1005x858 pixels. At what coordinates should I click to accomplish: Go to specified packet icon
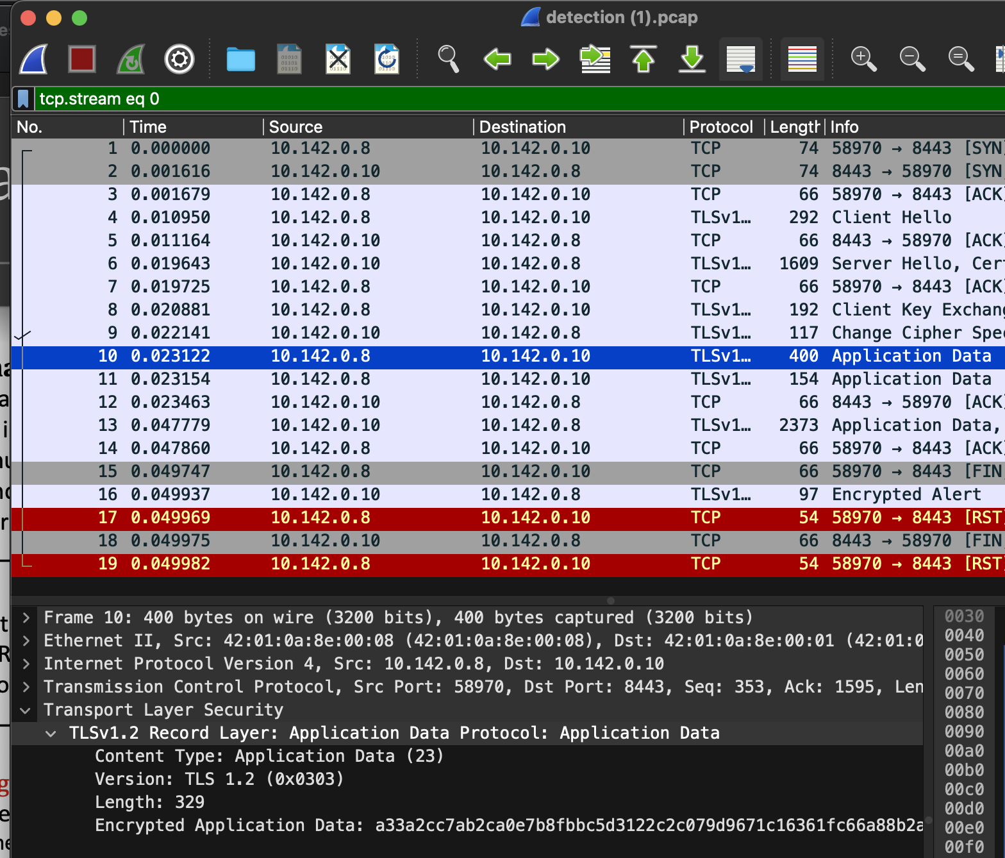tap(595, 59)
